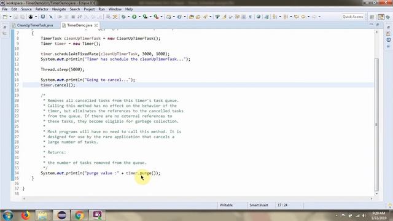393x221 pixels.
Task: Run the program with green Run button
Action: (134, 17)
